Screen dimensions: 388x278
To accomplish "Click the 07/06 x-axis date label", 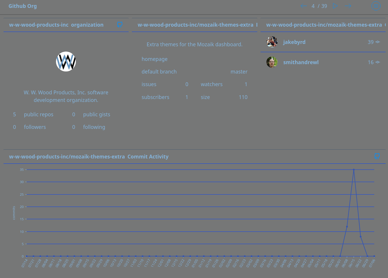I will tap(372, 263).
